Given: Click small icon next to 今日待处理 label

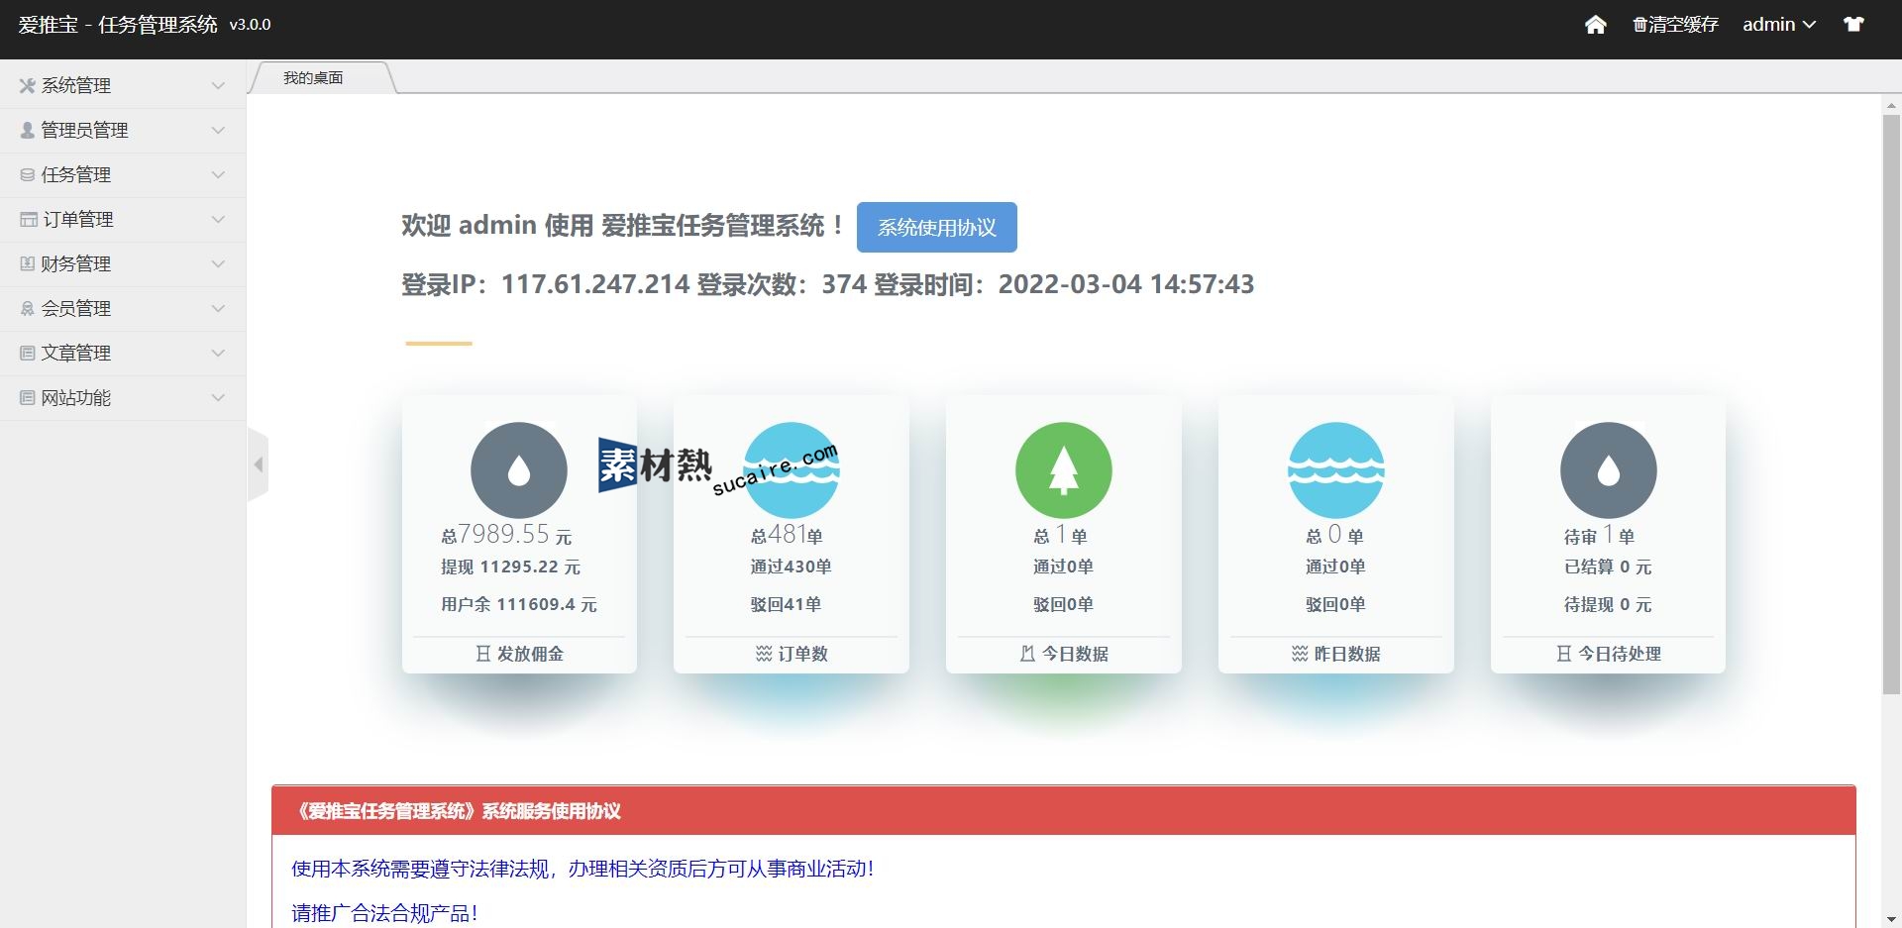Looking at the screenshot, I should click(1564, 654).
